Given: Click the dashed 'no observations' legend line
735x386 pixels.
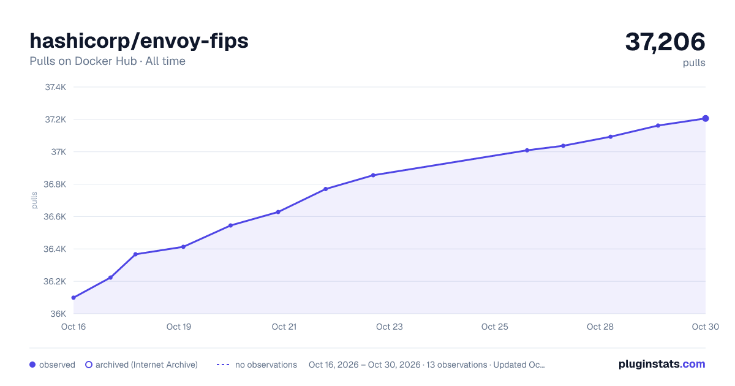Looking at the screenshot, I should (x=223, y=365).
